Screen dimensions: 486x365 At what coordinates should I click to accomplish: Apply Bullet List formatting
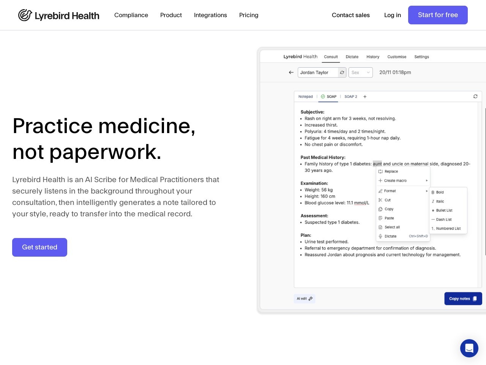448,210
